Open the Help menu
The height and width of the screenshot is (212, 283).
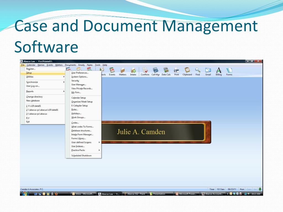click(105, 65)
